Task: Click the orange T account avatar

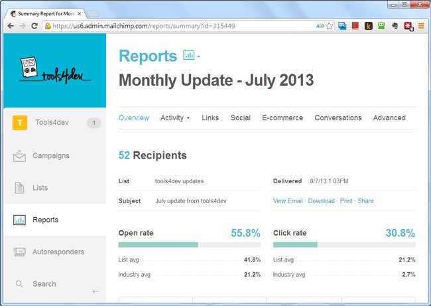Action: 20,122
